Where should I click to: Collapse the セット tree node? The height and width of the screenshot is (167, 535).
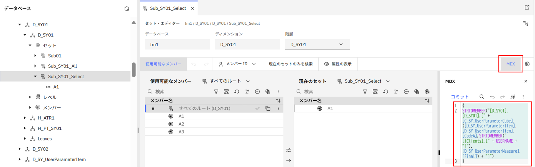coord(30,45)
